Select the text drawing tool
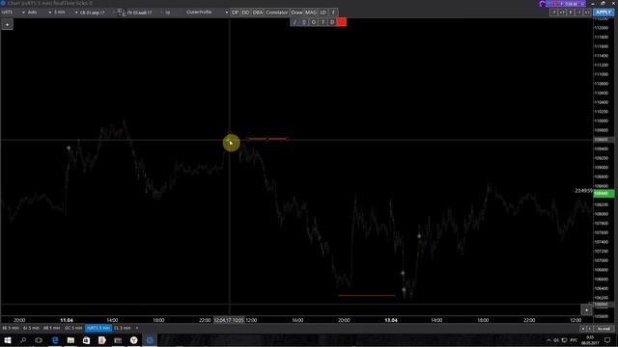618x347 pixels. tap(323, 22)
